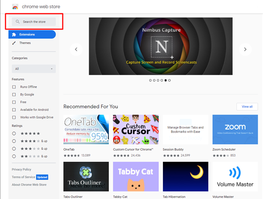The height and width of the screenshot is (199, 263).
Task: Check Works with Google Drive filter
Action: pos(14,117)
